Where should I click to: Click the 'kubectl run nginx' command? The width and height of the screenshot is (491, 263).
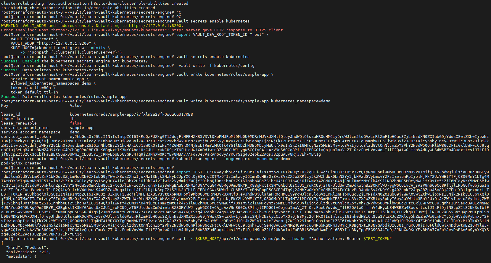197,159
